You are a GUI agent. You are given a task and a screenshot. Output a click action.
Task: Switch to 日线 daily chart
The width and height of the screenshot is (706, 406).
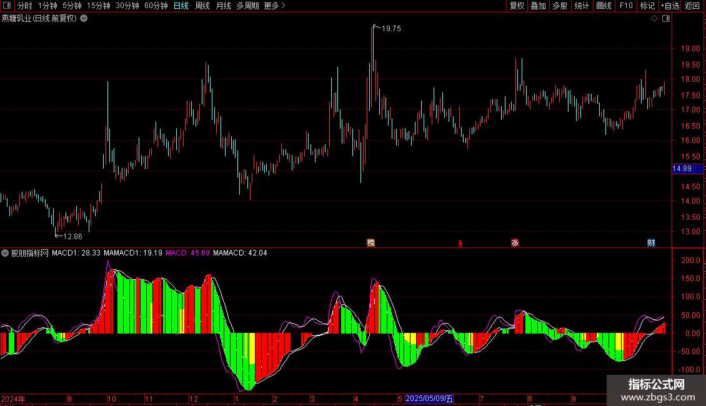[181, 6]
